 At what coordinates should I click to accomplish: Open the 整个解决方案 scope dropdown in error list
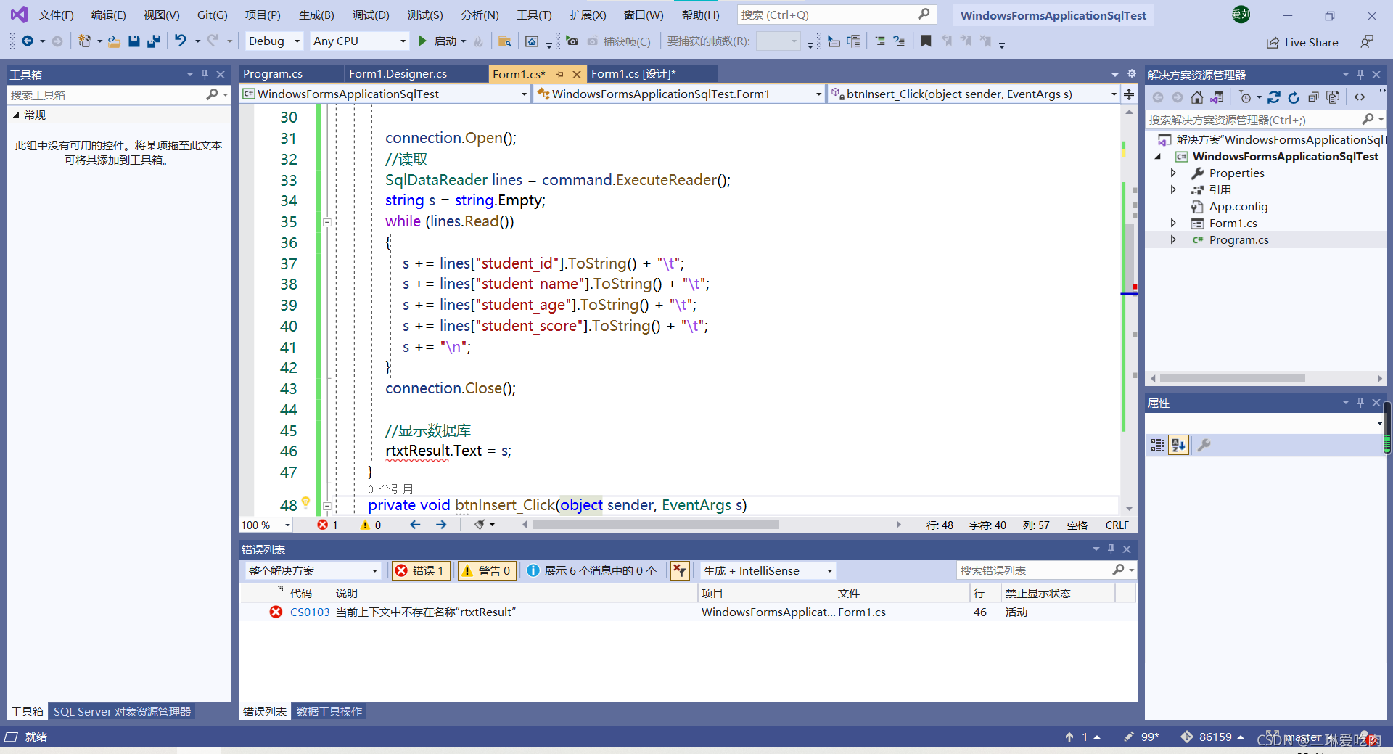click(313, 571)
